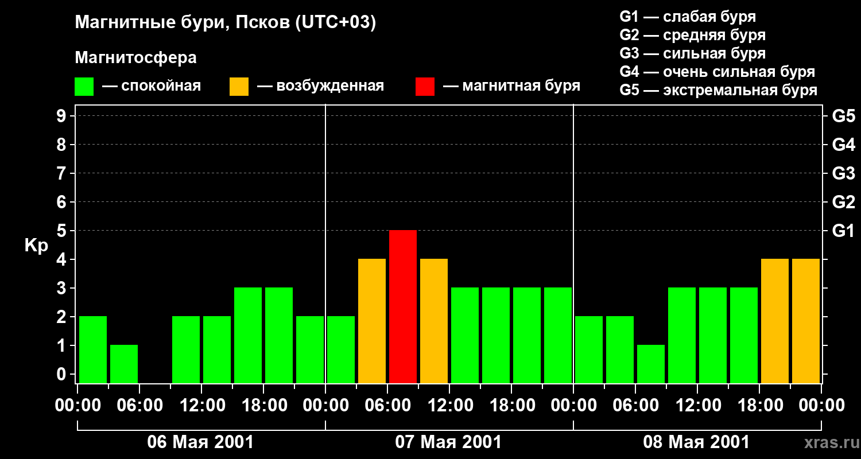Click the 'G3 — сильная буря' description line
The width and height of the screenshot is (861, 459).
[x=692, y=53]
